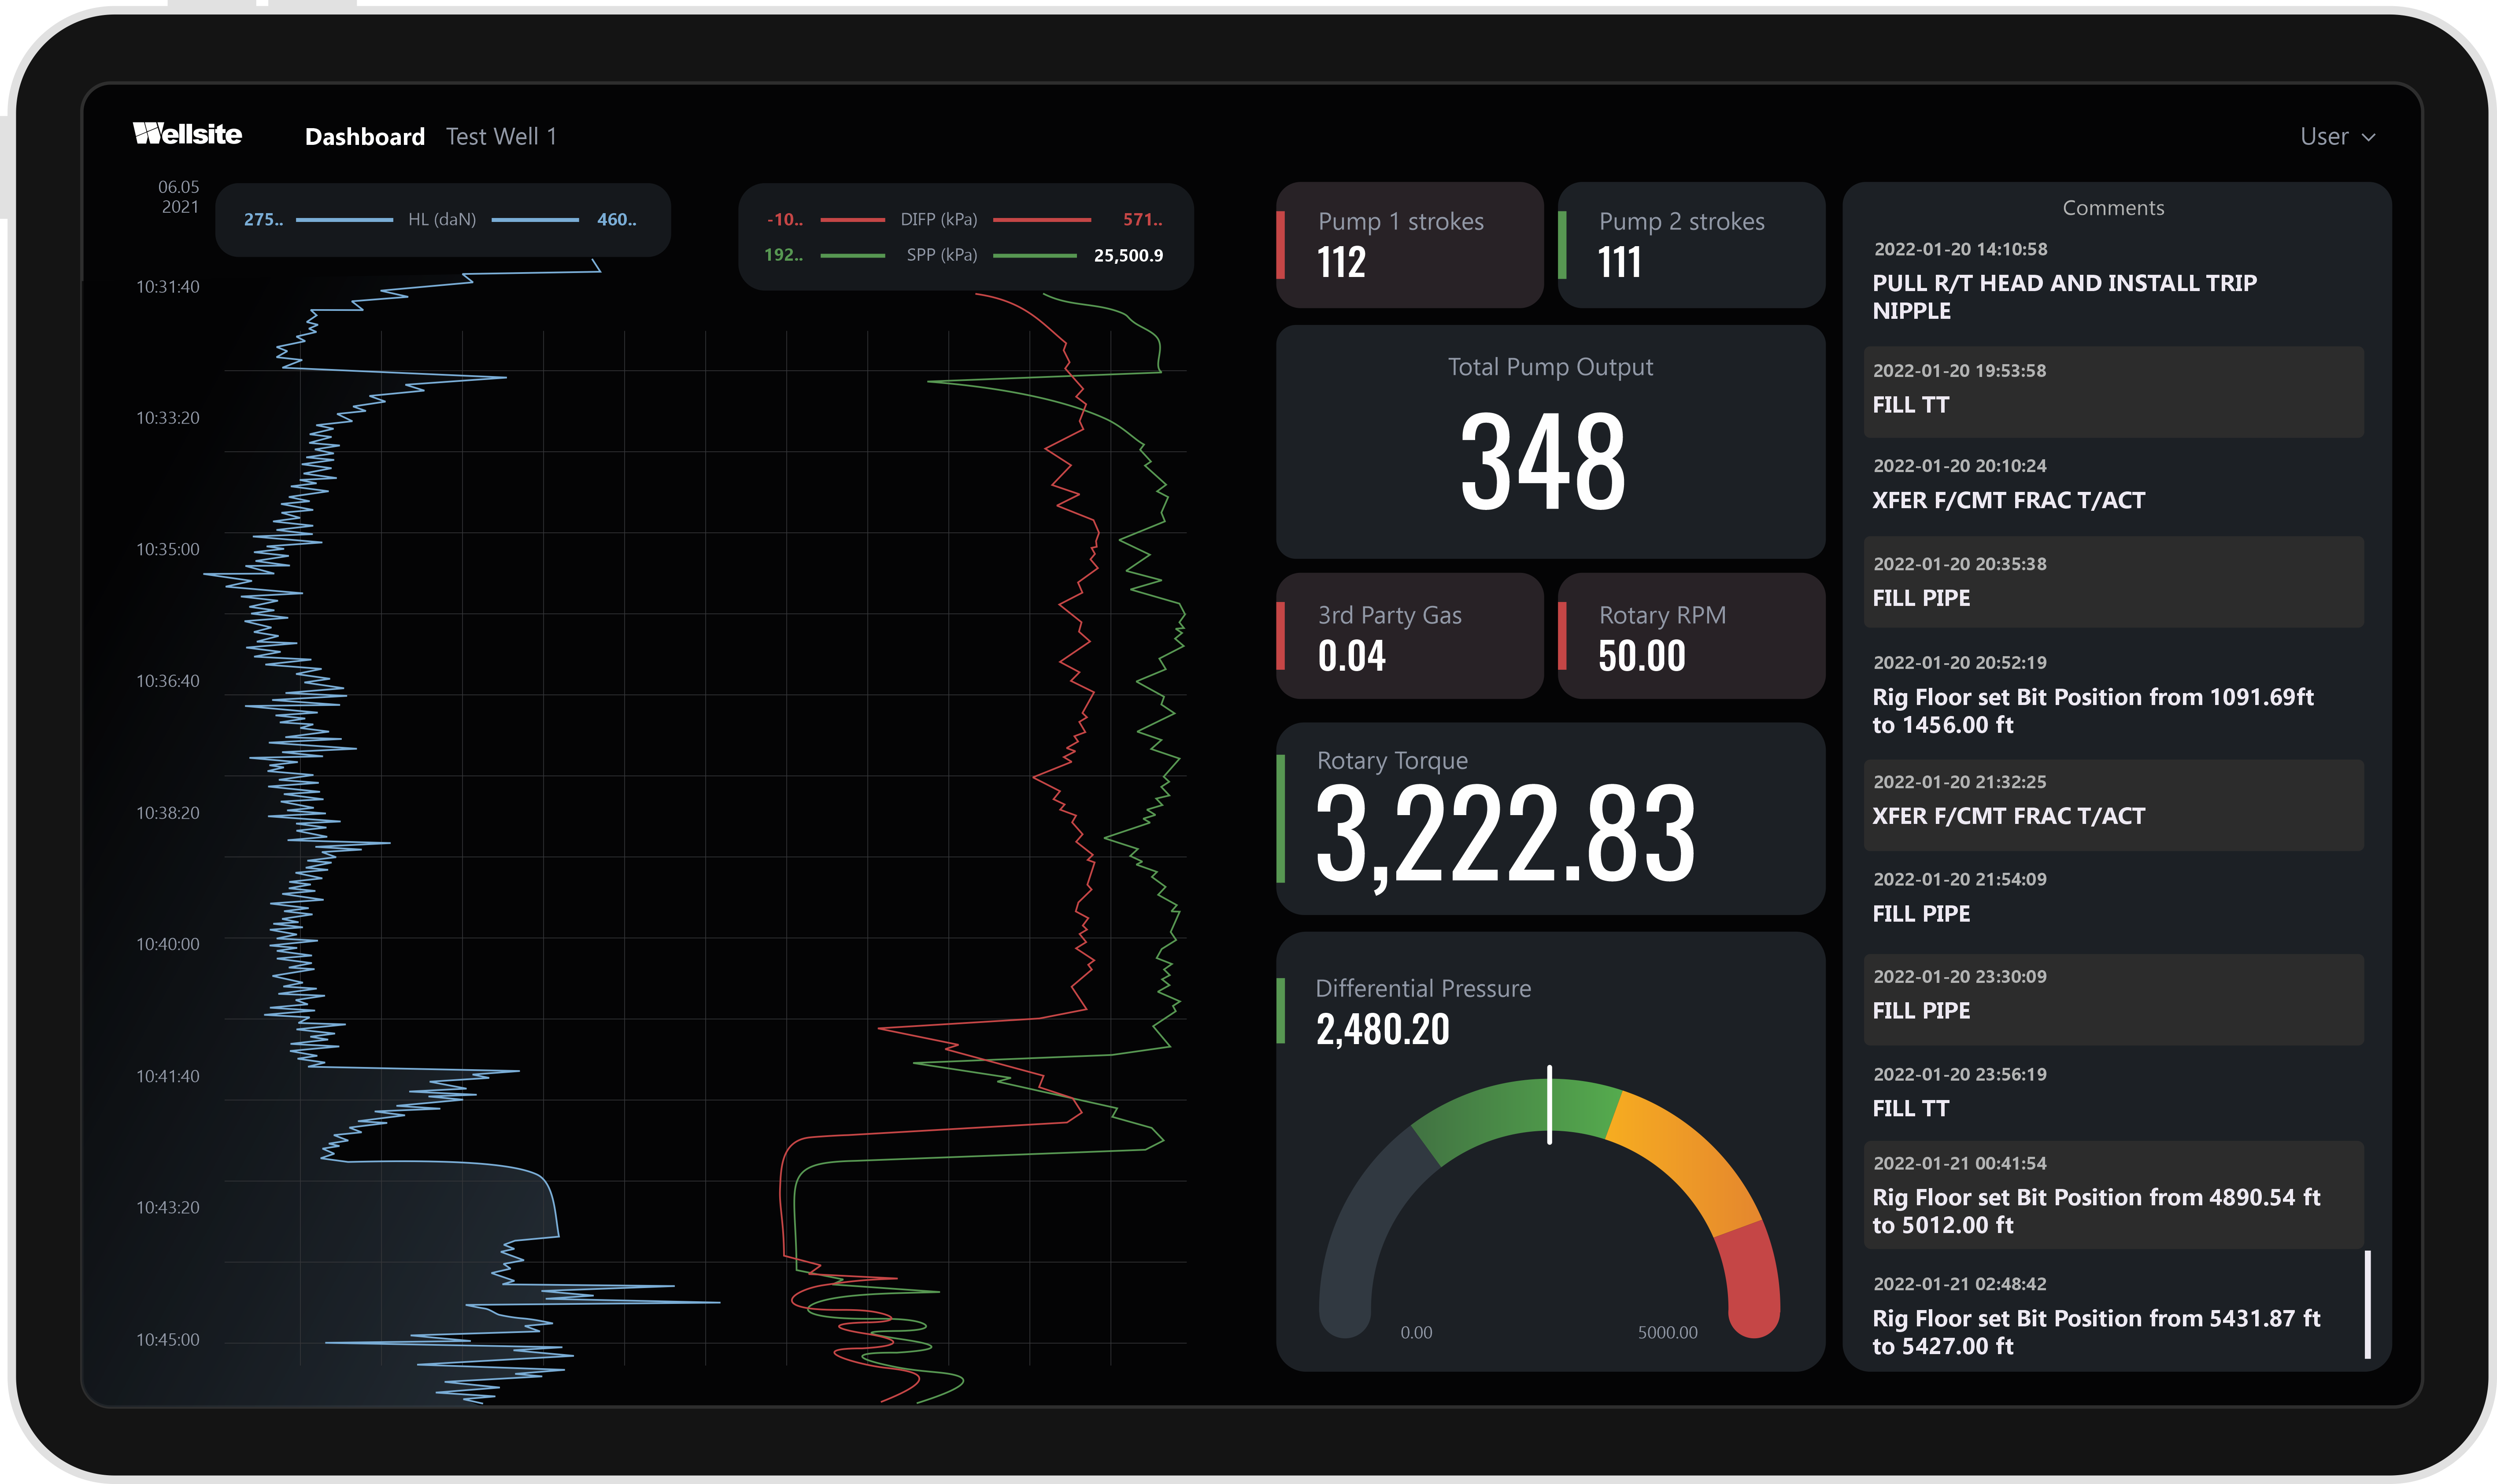Screen dimensions: 2497x1484
Task: Select the 19:53:58 FILL TT comment
Action: point(2113,391)
